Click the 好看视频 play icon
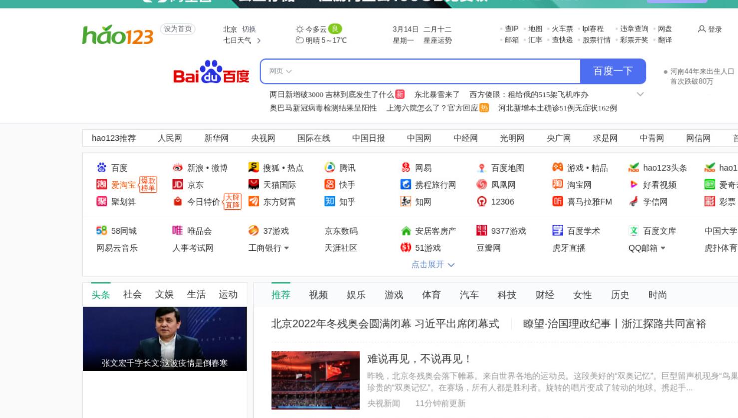The width and height of the screenshot is (738, 418). tap(634, 184)
